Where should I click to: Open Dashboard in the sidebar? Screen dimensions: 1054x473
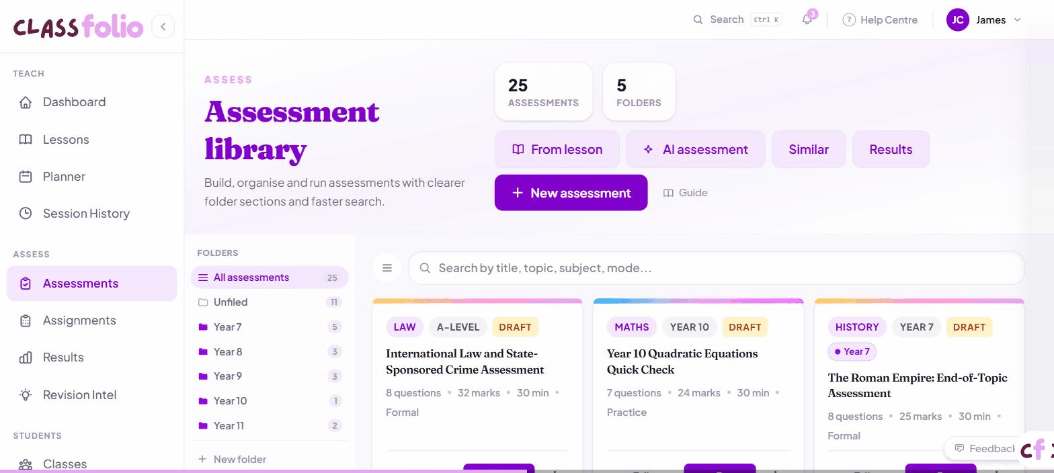(92, 102)
